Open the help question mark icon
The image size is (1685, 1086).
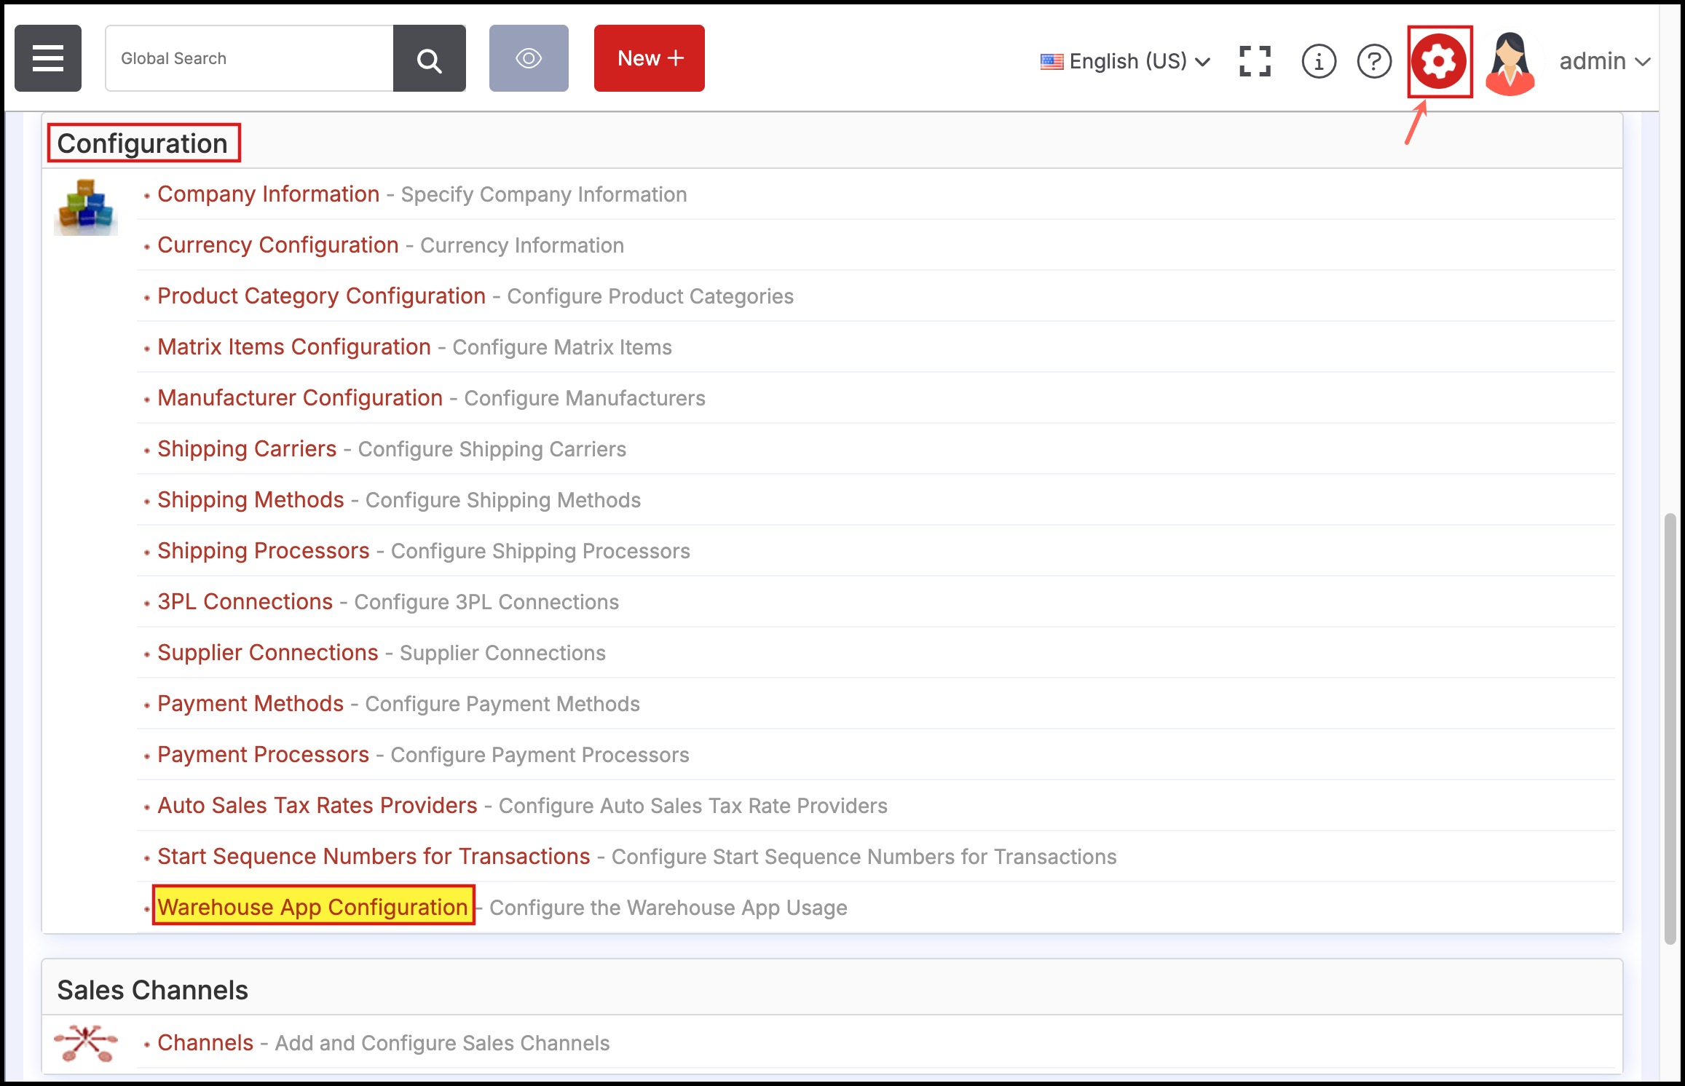pos(1374,61)
